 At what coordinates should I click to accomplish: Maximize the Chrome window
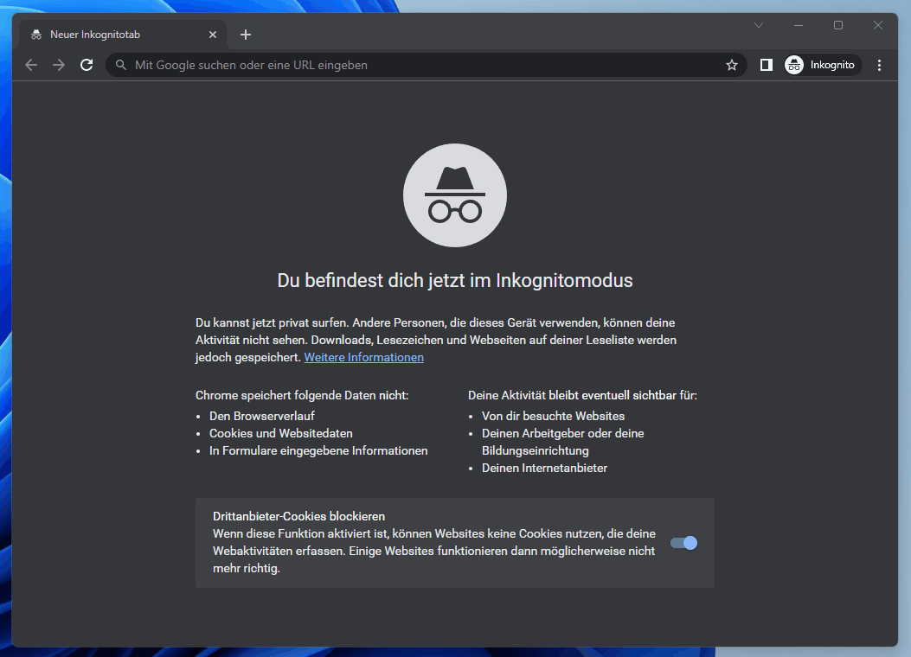pos(838,26)
